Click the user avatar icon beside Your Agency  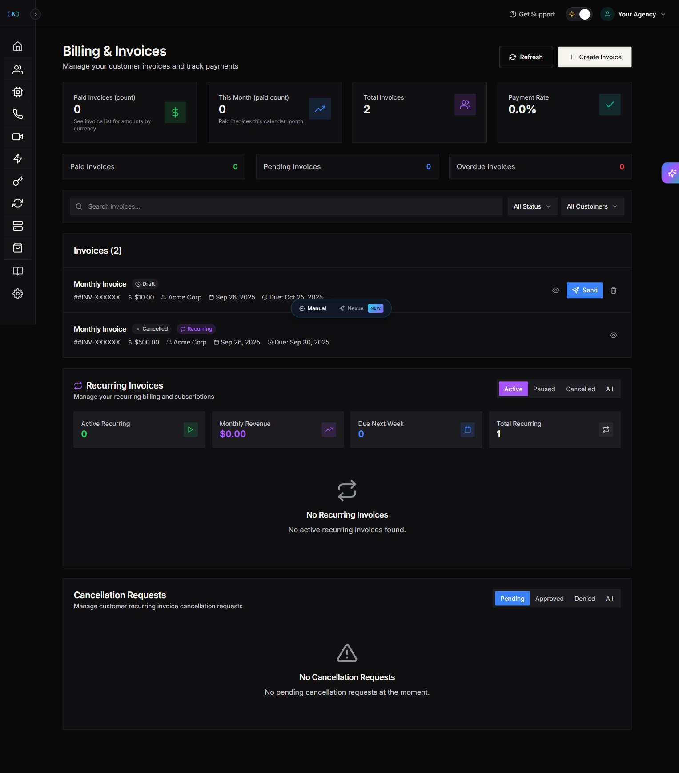(607, 14)
